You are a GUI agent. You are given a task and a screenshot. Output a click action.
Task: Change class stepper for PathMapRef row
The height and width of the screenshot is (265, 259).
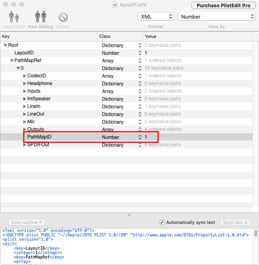[140, 60]
